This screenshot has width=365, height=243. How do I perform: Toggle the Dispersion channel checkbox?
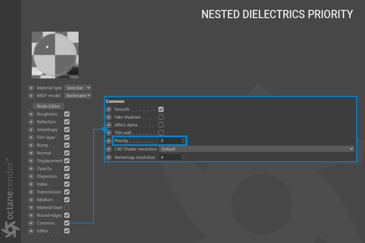pos(67,176)
